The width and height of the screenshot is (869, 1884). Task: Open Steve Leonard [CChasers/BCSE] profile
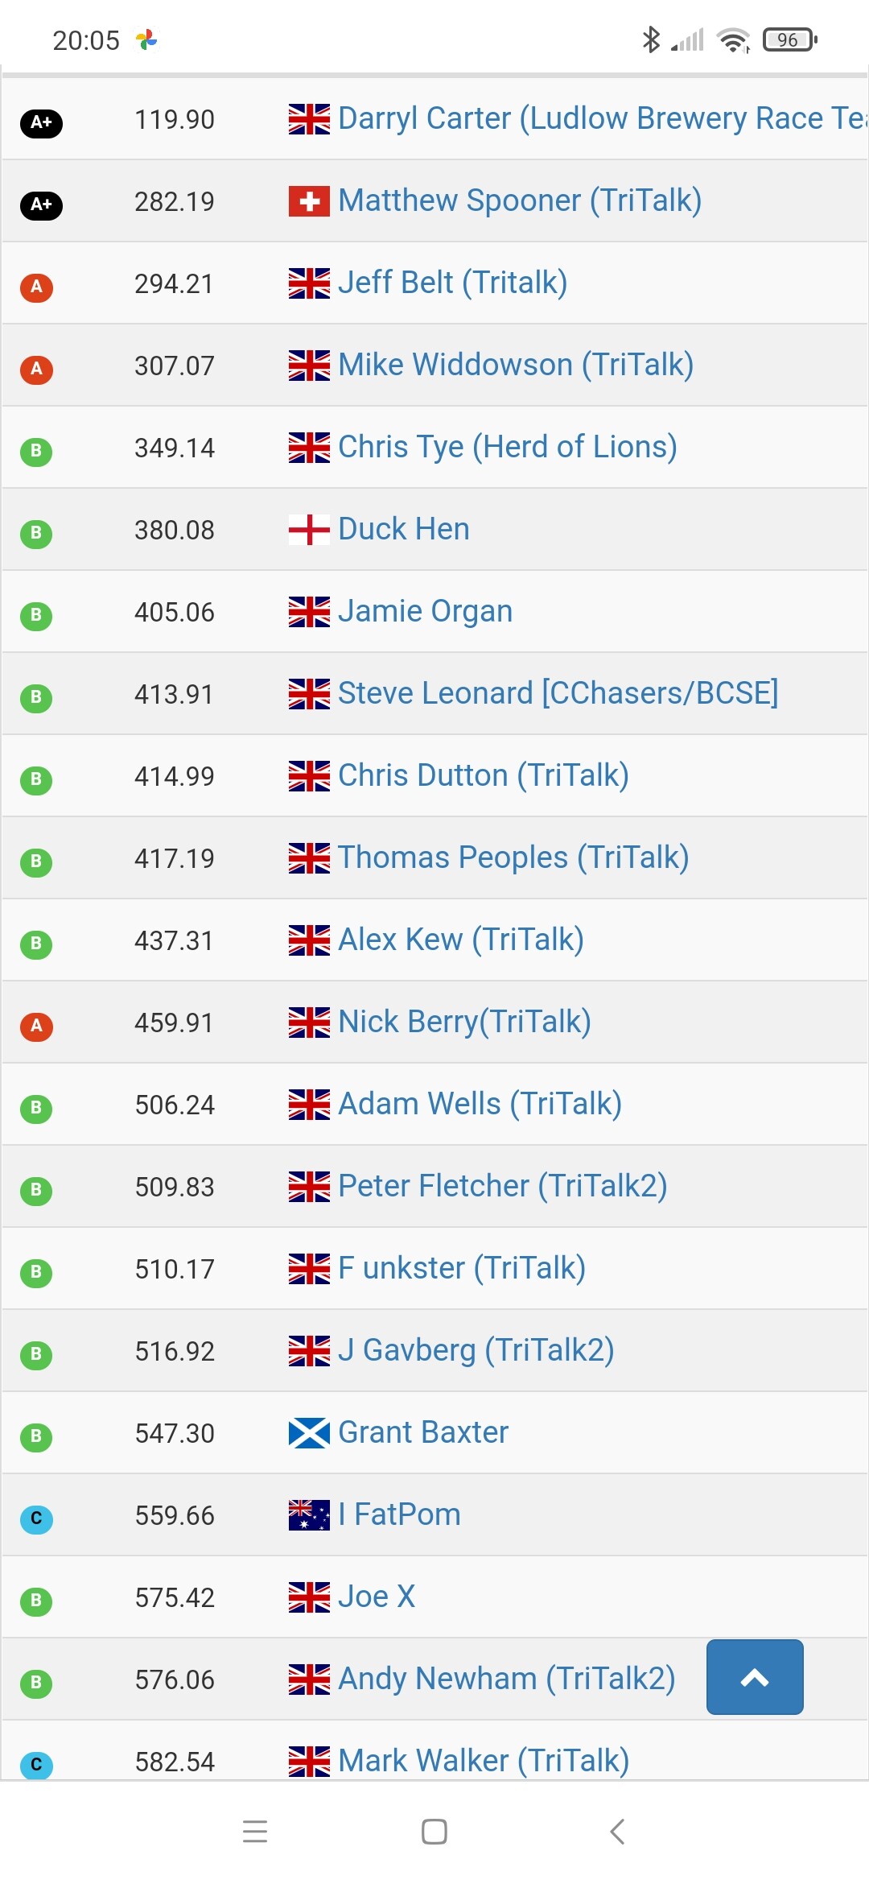point(558,694)
